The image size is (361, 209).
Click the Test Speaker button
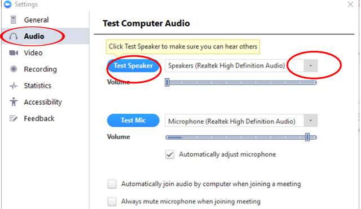[x=133, y=66]
